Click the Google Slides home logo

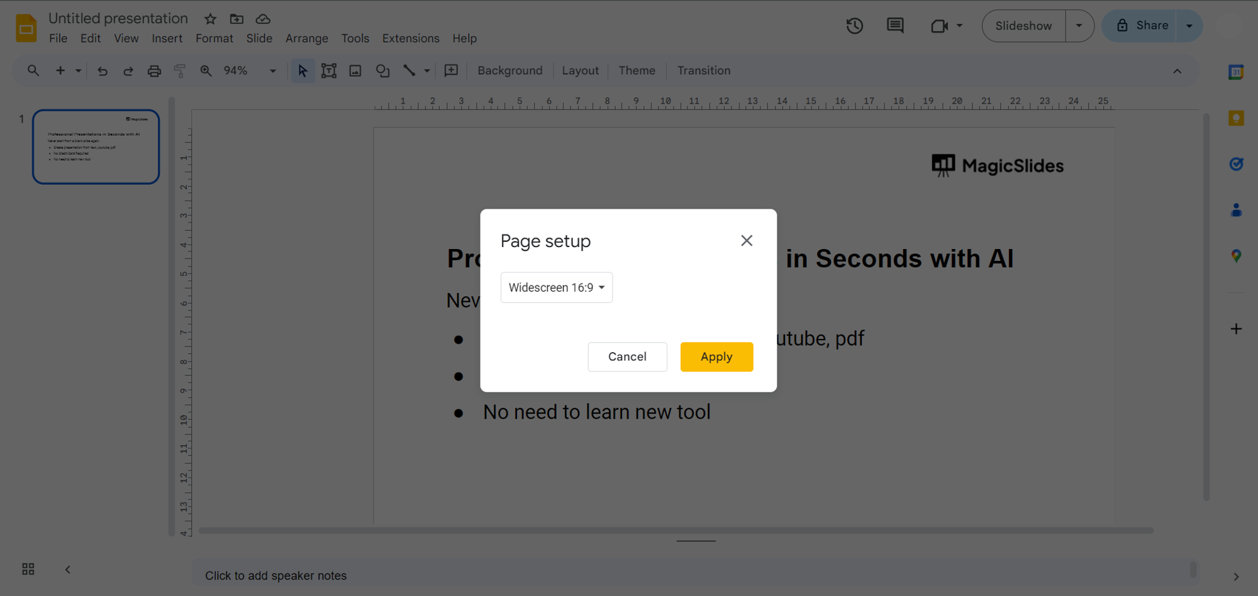click(26, 28)
